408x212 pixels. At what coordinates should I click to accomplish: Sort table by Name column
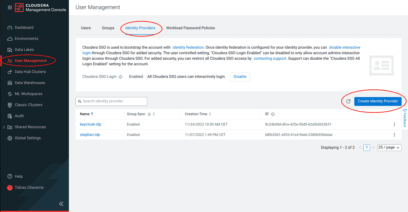[87, 114]
